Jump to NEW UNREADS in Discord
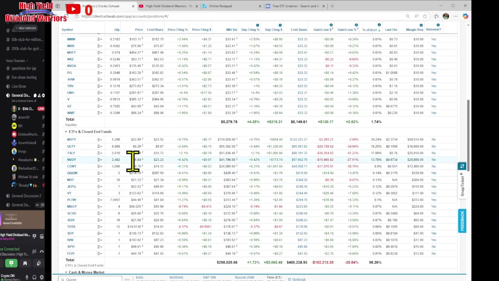 (x=25, y=28)
